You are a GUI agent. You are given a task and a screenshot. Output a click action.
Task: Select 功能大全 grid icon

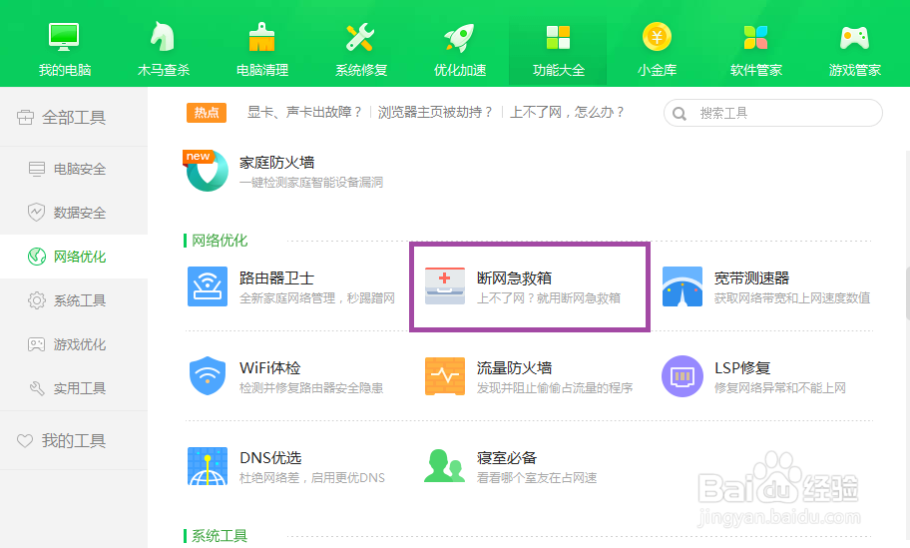click(x=559, y=37)
